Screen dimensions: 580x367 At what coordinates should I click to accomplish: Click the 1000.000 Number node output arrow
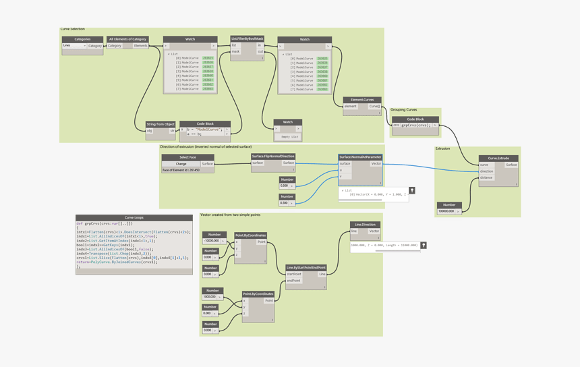coord(220,297)
